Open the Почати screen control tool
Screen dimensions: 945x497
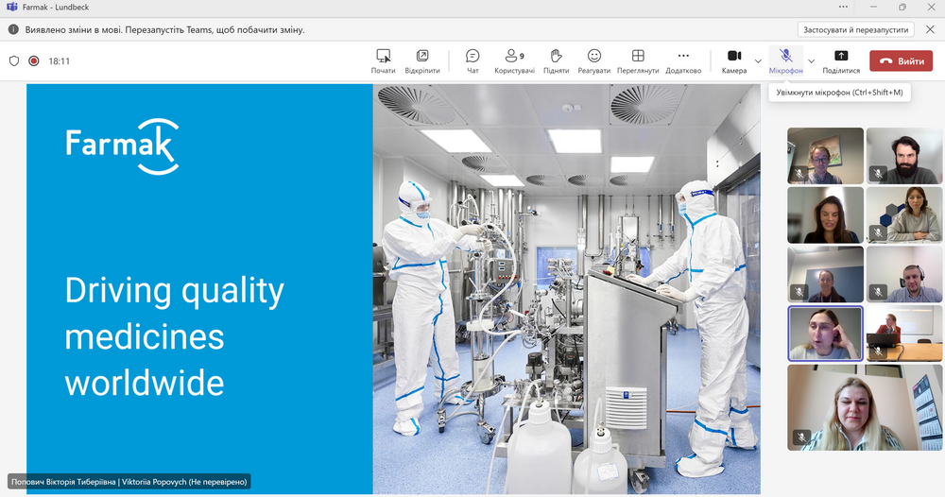coord(383,61)
